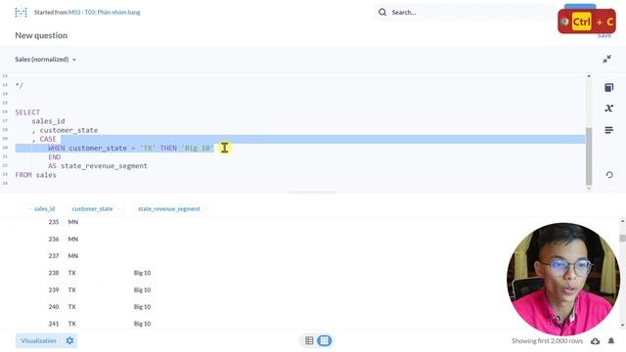Image resolution: width=626 pixels, height=352 pixels.
Task: Click the FROM sales line in the editor
Action: coord(36,175)
